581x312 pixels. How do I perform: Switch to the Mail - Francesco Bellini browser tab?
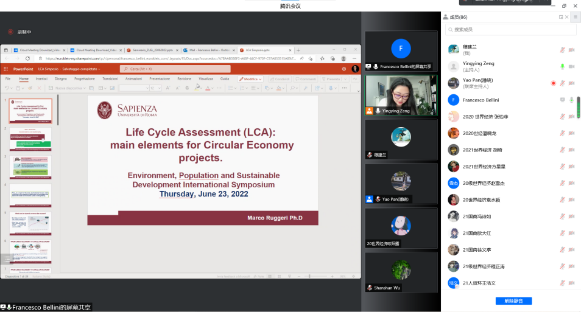tap(208, 50)
